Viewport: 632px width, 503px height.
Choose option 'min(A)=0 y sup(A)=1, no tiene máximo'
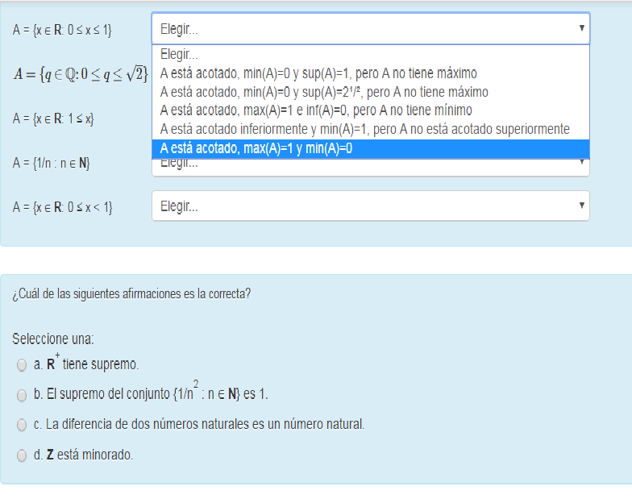[x=318, y=73]
